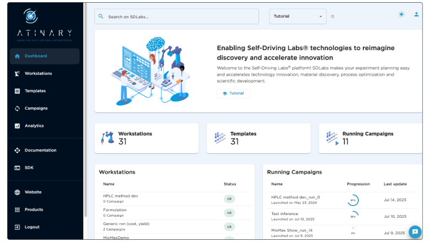The image size is (430, 242).
Task: Click the Test inference progress ring
Action: coord(353,216)
